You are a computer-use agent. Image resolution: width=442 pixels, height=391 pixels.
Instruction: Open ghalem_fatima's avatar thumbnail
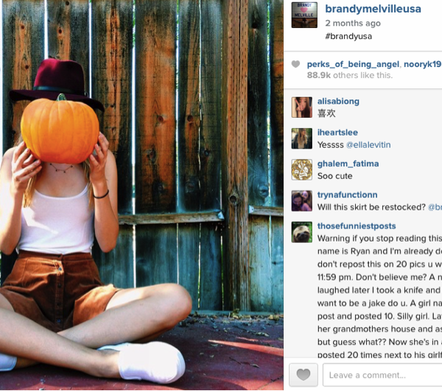pos(301,169)
